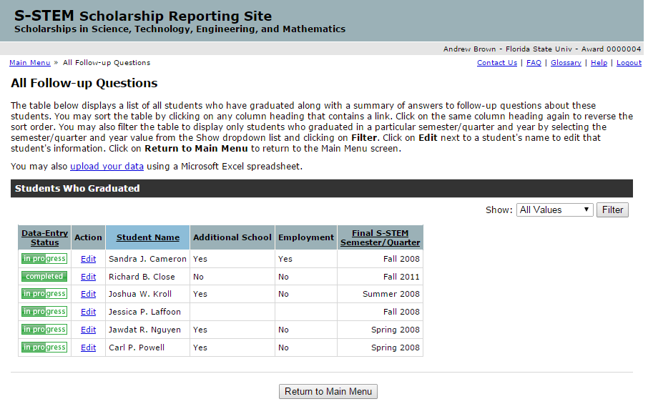648x404 pixels.
Task: Open the Glossary link
Action: pyautogui.click(x=566, y=63)
